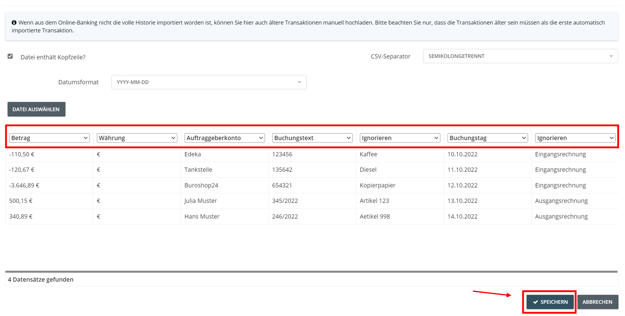Click the 'Kopierpapier' cell

coord(400,185)
